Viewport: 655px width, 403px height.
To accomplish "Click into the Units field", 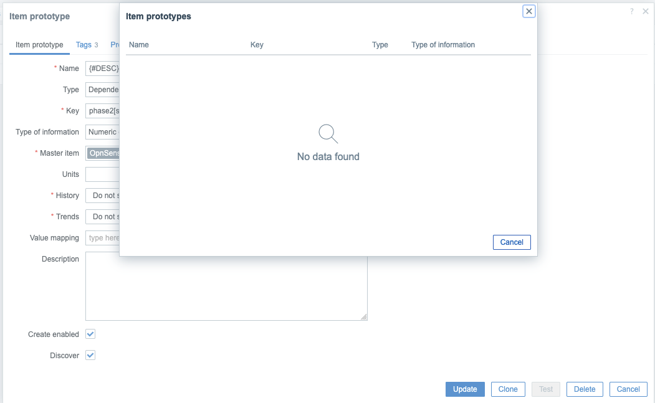I will [x=102, y=174].
